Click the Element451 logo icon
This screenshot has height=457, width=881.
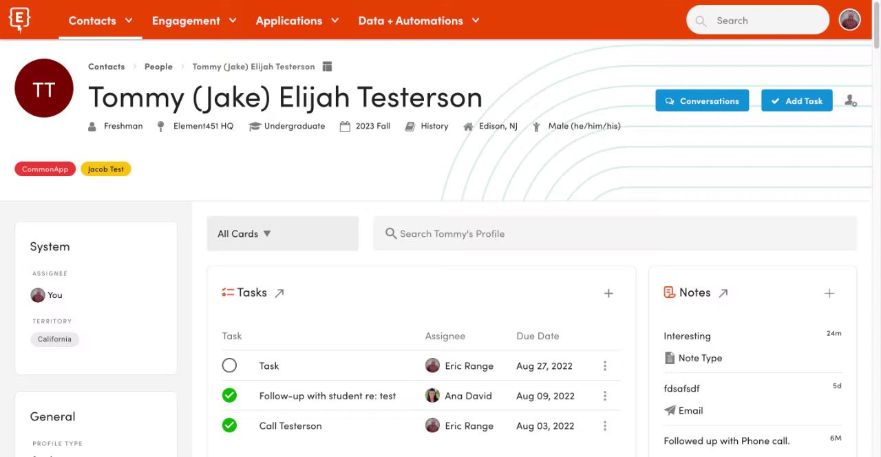click(x=19, y=20)
